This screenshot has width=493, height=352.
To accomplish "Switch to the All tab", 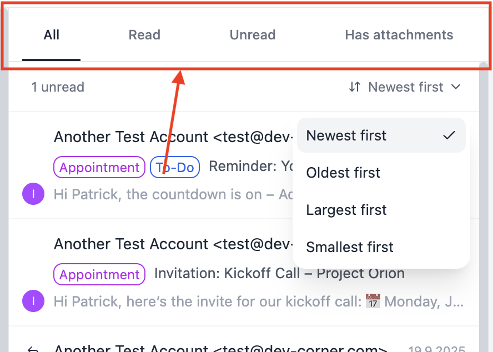I will tap(52, 35).
